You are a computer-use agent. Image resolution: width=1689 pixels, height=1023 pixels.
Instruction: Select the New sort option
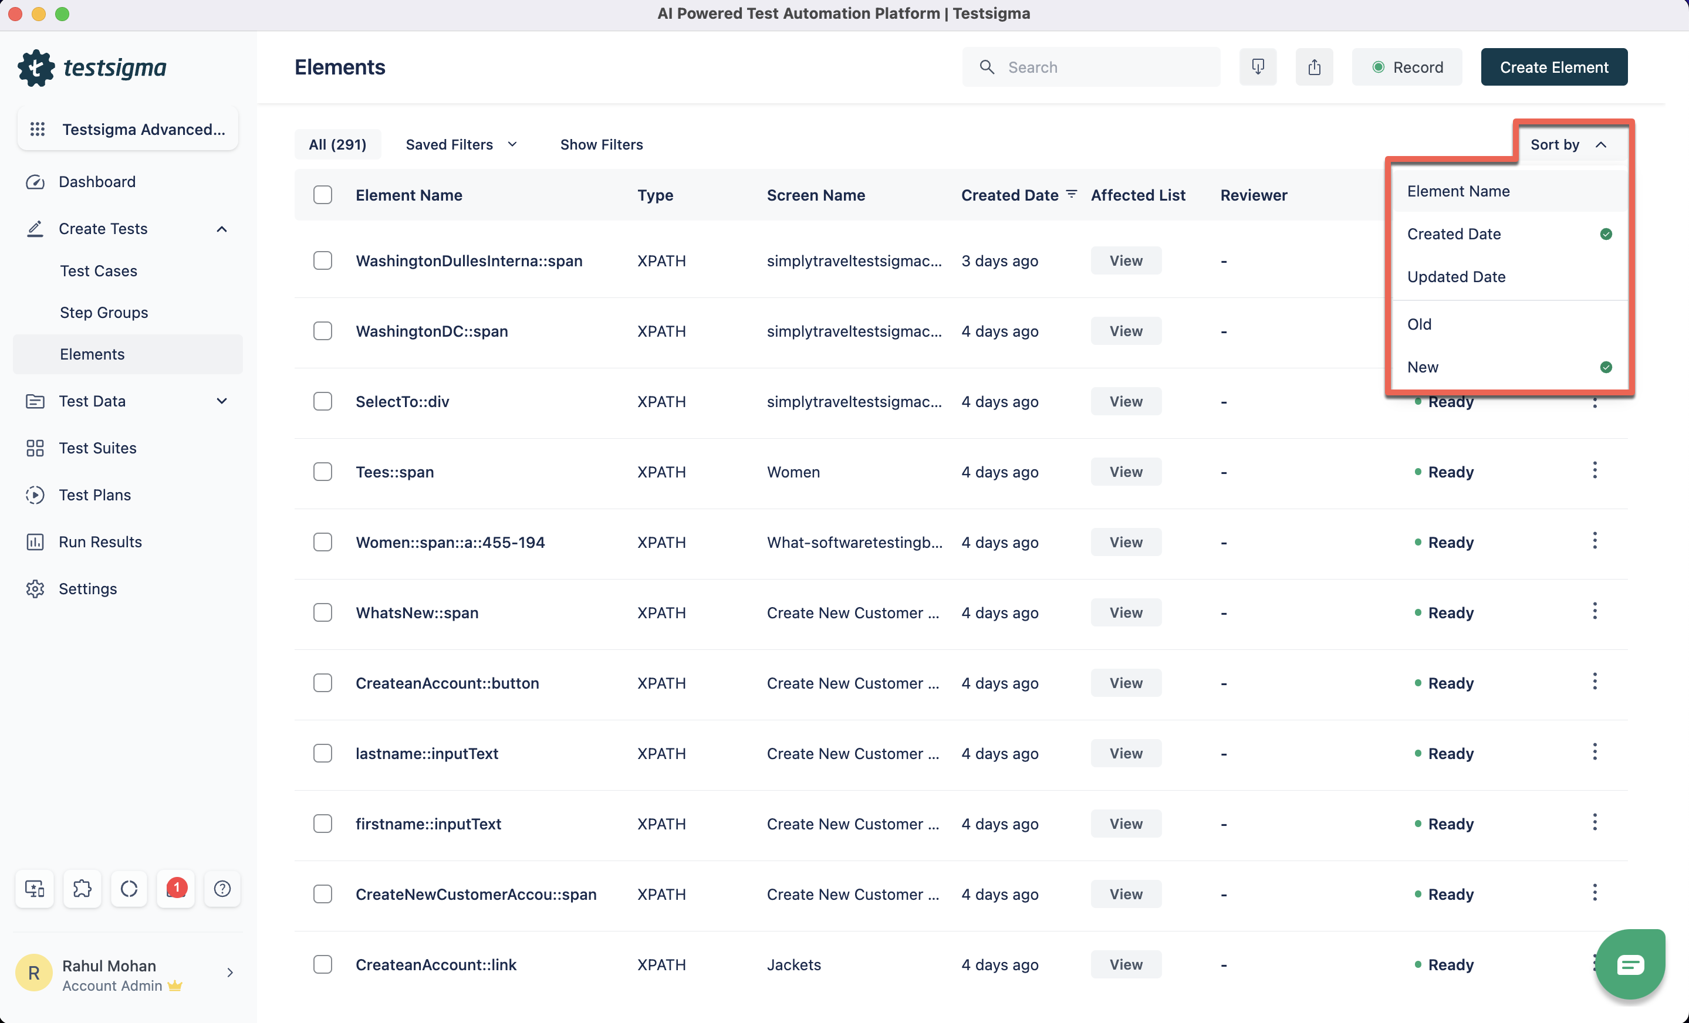(x=1424, y=367)
